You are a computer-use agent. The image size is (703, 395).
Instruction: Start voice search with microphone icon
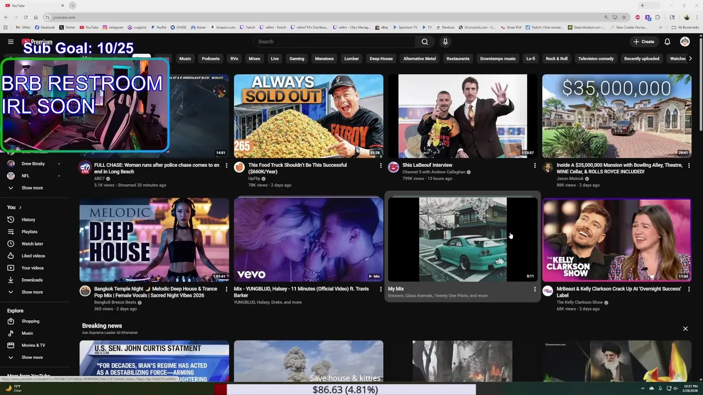(x=445, y=42)
